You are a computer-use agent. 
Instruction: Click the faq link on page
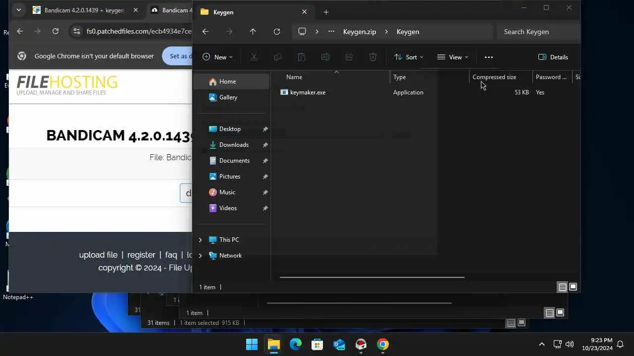[x=171, y=255]
